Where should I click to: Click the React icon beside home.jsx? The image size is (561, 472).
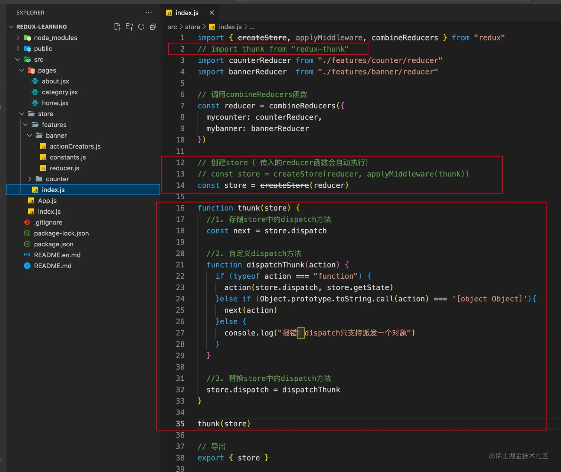(x=35, y=103)
